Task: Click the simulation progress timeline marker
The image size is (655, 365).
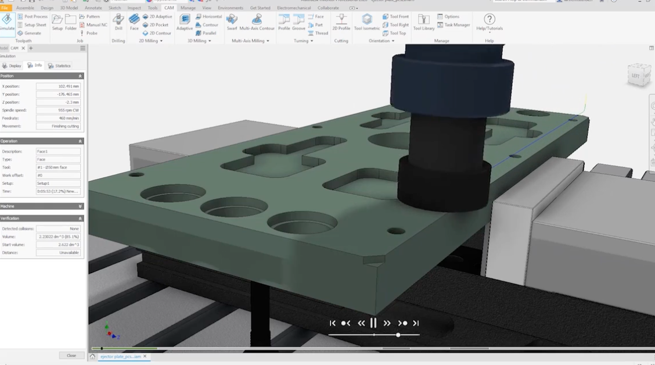Action: click(x=102, y=348)
